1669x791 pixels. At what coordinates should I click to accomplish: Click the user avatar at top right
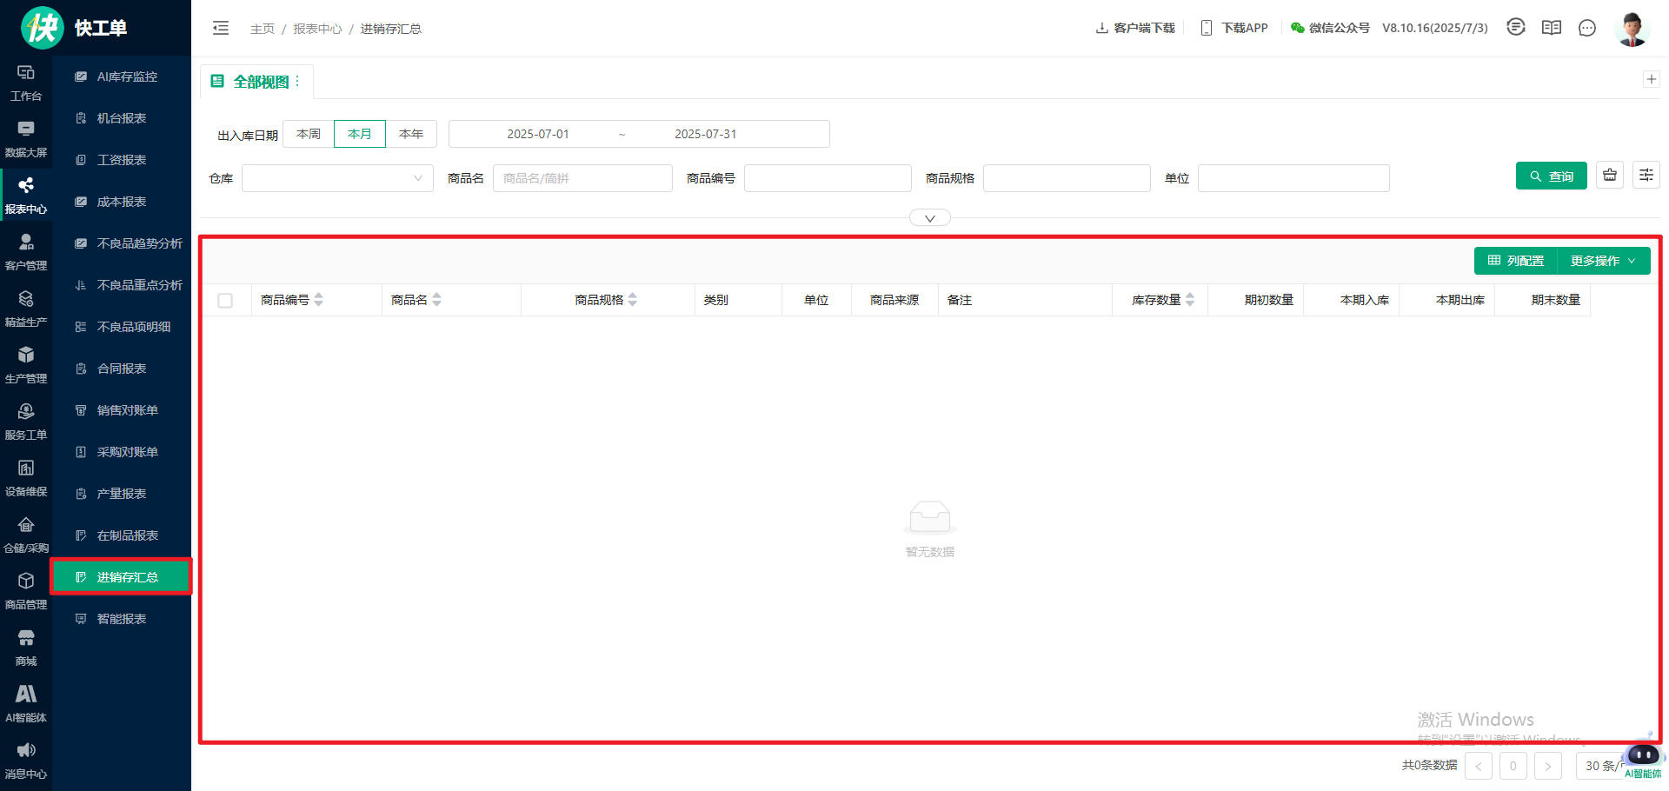[1632, 28]
